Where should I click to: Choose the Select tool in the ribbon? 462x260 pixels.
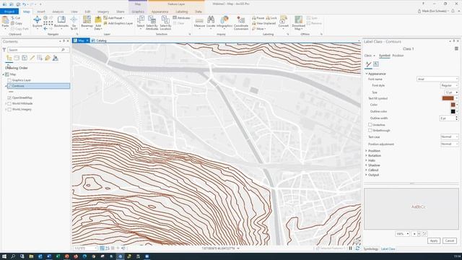[x=141, y=22]
